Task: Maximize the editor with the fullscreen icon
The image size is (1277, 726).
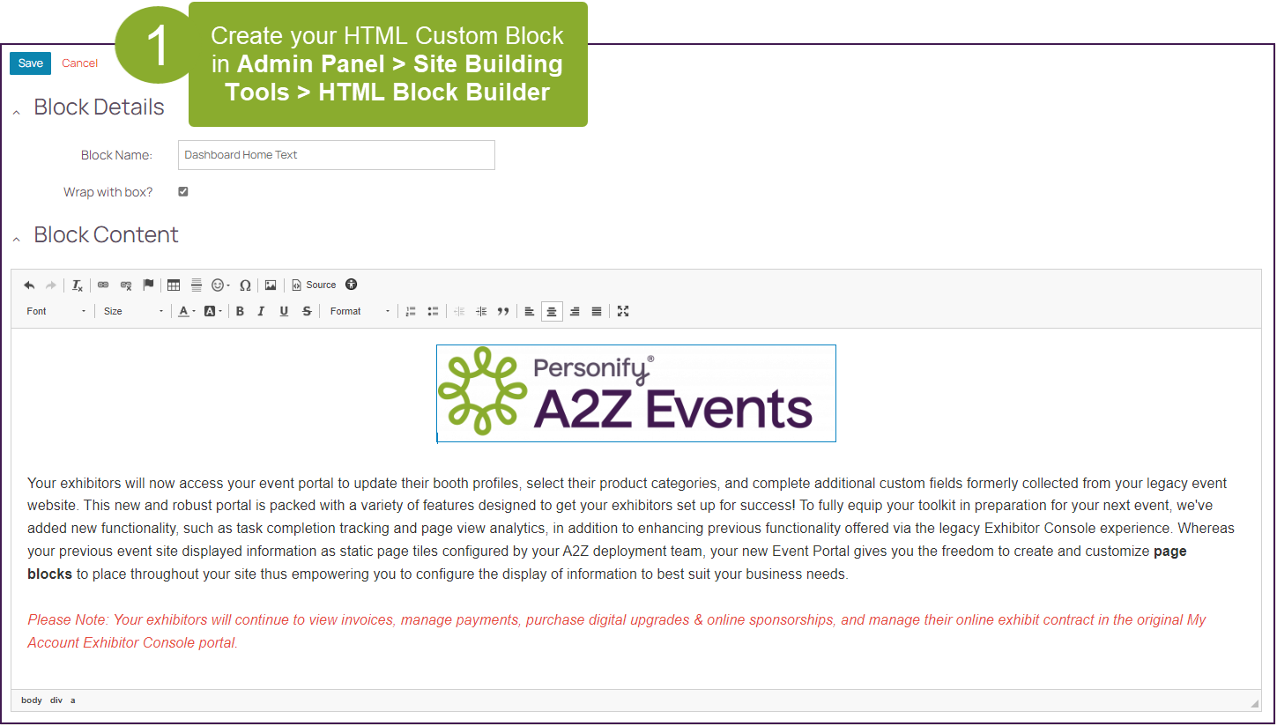Action: [x=623, y=312]
